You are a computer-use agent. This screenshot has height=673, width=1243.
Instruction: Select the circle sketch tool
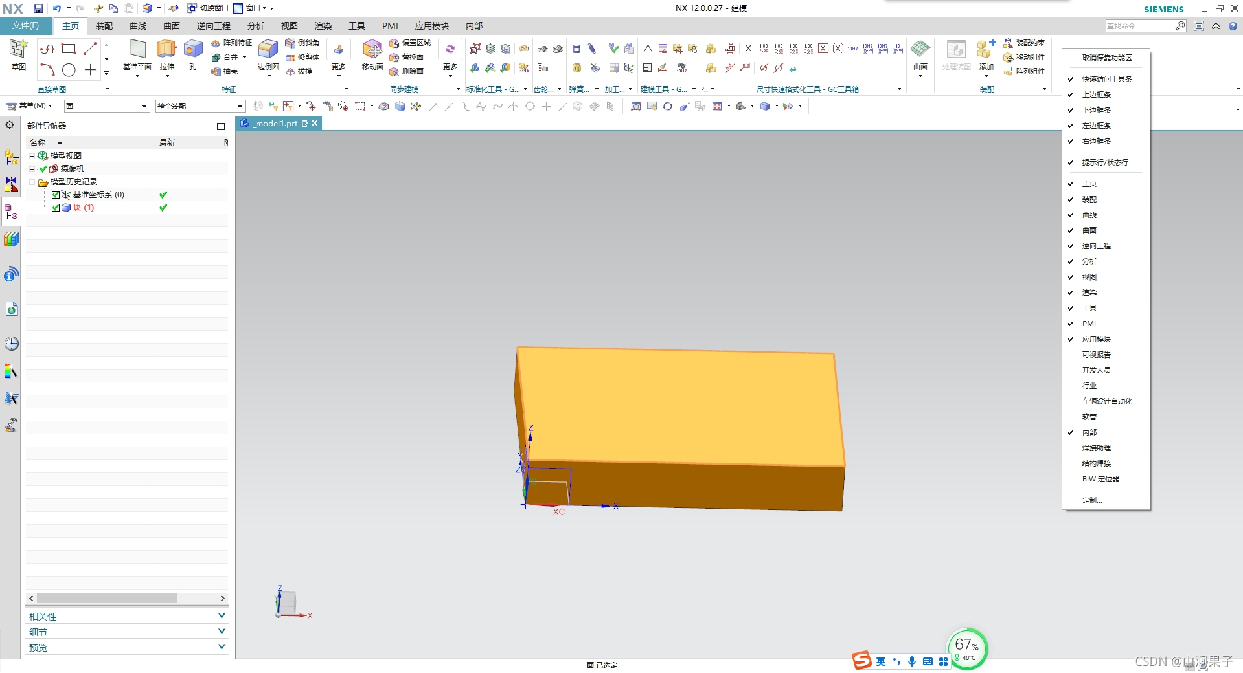(x=69, y=70)
